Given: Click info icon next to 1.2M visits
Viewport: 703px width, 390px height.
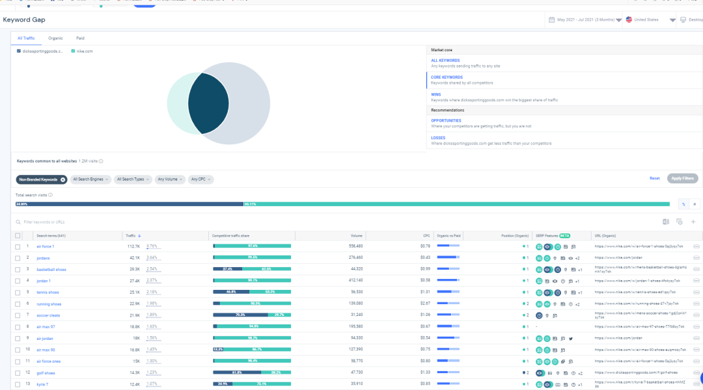Looking at the screenshot, I should 101,161.
